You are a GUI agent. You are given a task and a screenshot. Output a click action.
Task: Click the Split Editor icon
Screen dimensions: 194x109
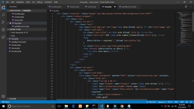click(186, 7)
